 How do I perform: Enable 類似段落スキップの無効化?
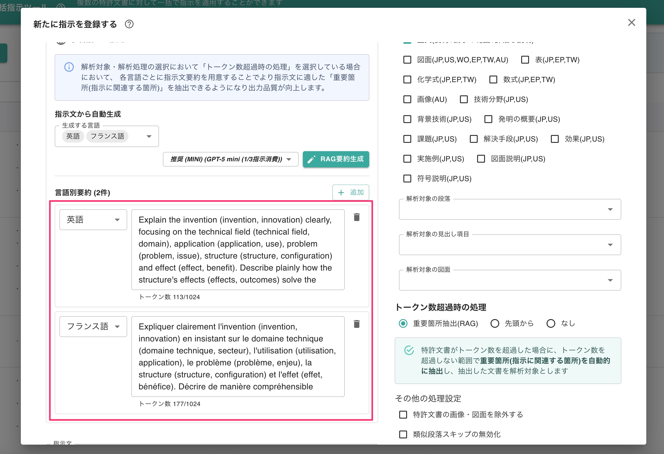point(403,434)
